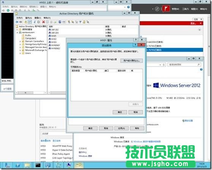Click the IPsec Policy Agent service row
This screenshot has width=212, height=170.
[x=57, y=154]
